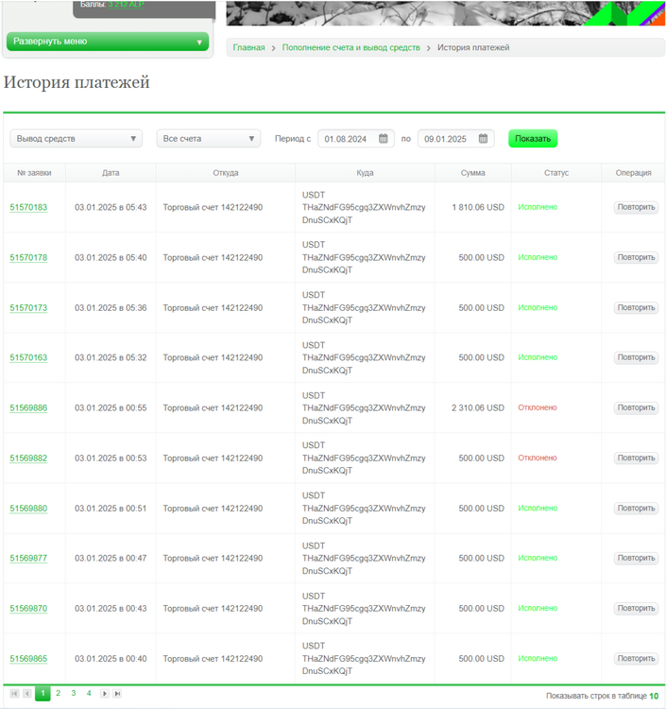
Task: Open calendar picker for start date 01.08.2024
Action: point(384,138)
